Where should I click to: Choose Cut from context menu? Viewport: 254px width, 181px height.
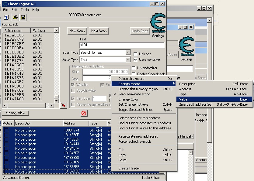(144, 150)
